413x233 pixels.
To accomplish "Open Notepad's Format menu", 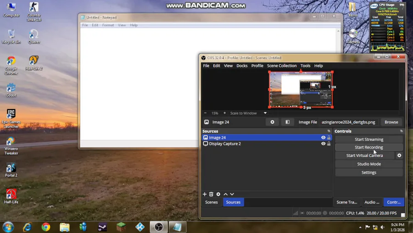I will [108, 25].
